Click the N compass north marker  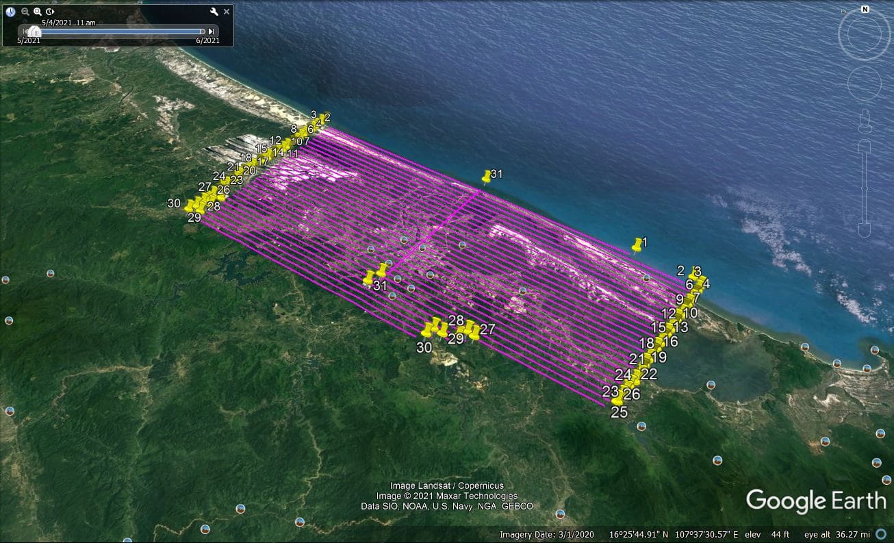[865, 10]
